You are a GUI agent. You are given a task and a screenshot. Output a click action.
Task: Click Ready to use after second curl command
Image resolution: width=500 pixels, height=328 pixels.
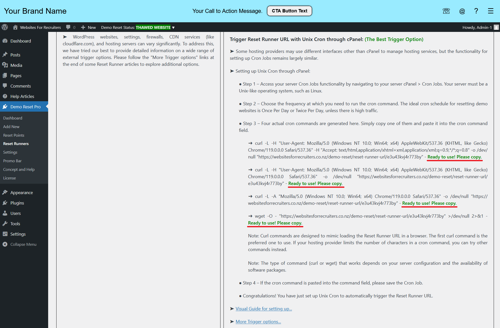coord(315,183)
